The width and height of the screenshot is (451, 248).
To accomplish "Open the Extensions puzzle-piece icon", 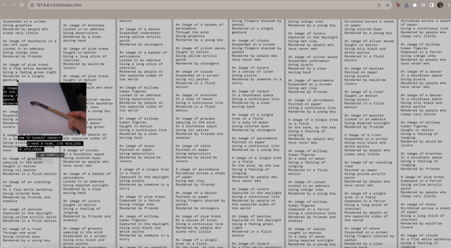I will [x=414, y=5].
